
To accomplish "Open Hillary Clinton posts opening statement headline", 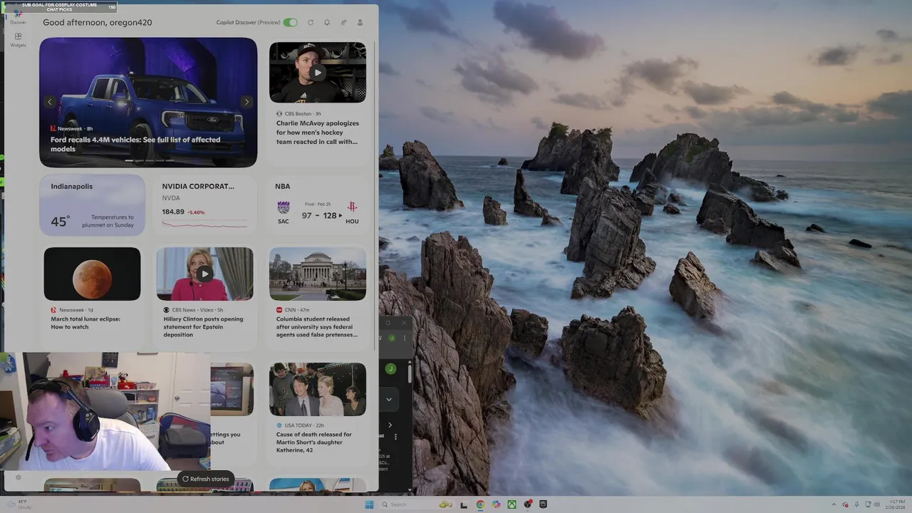I will (x=203, y=326).
